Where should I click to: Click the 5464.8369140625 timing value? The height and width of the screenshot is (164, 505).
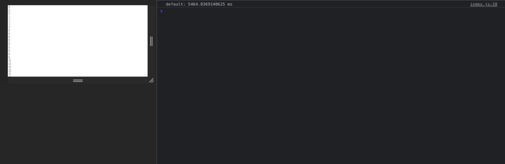point(206,4)
